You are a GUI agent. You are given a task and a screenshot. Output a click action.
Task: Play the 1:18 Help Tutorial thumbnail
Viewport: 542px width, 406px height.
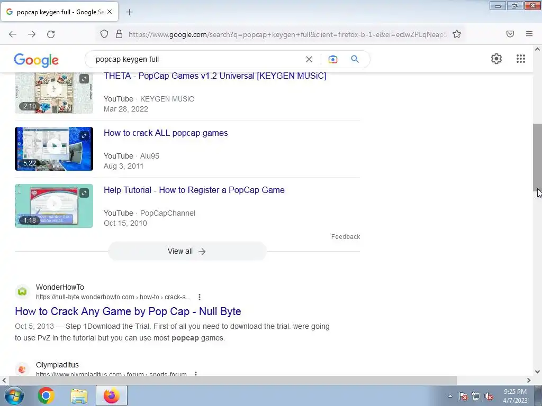(x=54, y=206)
